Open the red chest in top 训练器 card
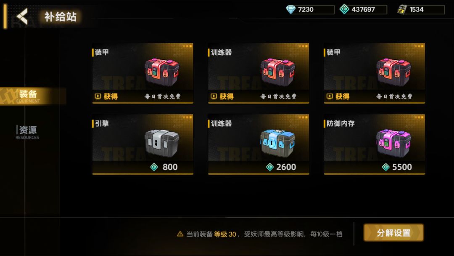The image size is (454, 256). coord(278,72)
